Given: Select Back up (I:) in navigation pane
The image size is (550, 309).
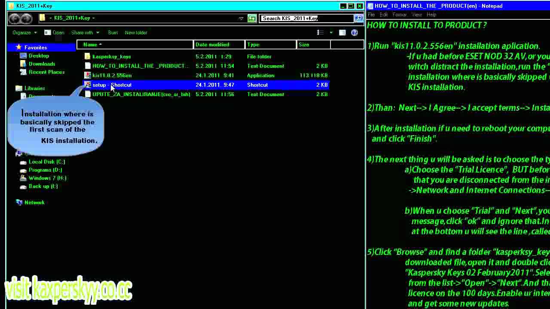Looking at the screenshot, I should click(x=43, y=186).
